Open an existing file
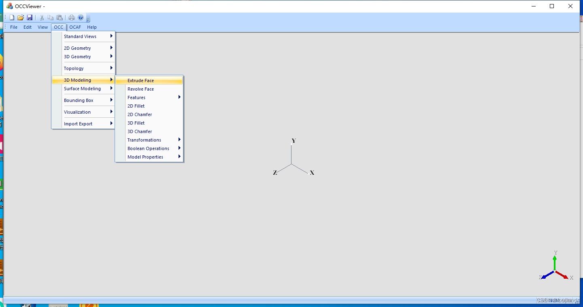 coord(21,17)
